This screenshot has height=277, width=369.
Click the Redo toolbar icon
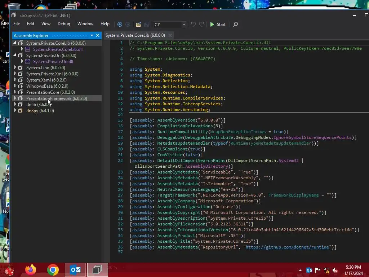tap(201, 24)
